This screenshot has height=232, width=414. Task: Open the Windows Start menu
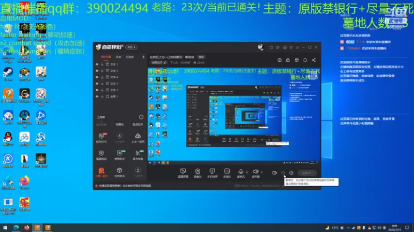coord(5,227)
